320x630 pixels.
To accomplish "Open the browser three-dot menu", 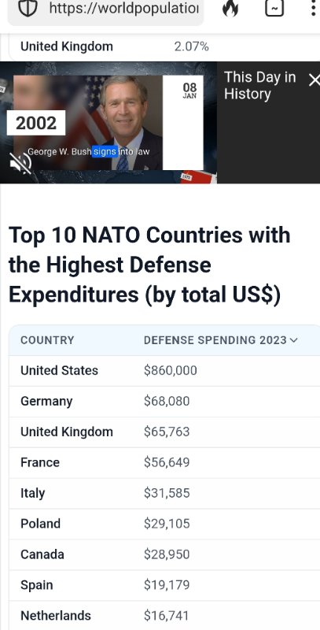I will pos(313,8).
